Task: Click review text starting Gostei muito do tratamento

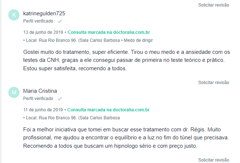Action: [x=127, y=60]
